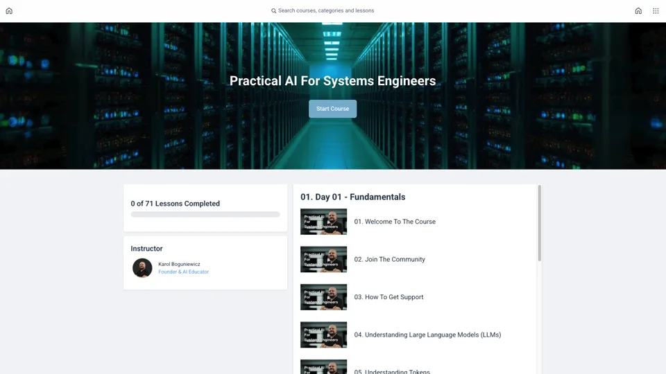Click the home icon beside the apps grid
The width and height of the screenshot is (666, 374).
pyautogui.click(x=638, y=11)
